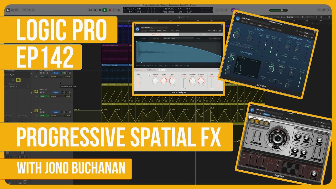336x189 pixels.
Task: Toggle Output EQ power in Space Designer
Action: coord(210,38)
